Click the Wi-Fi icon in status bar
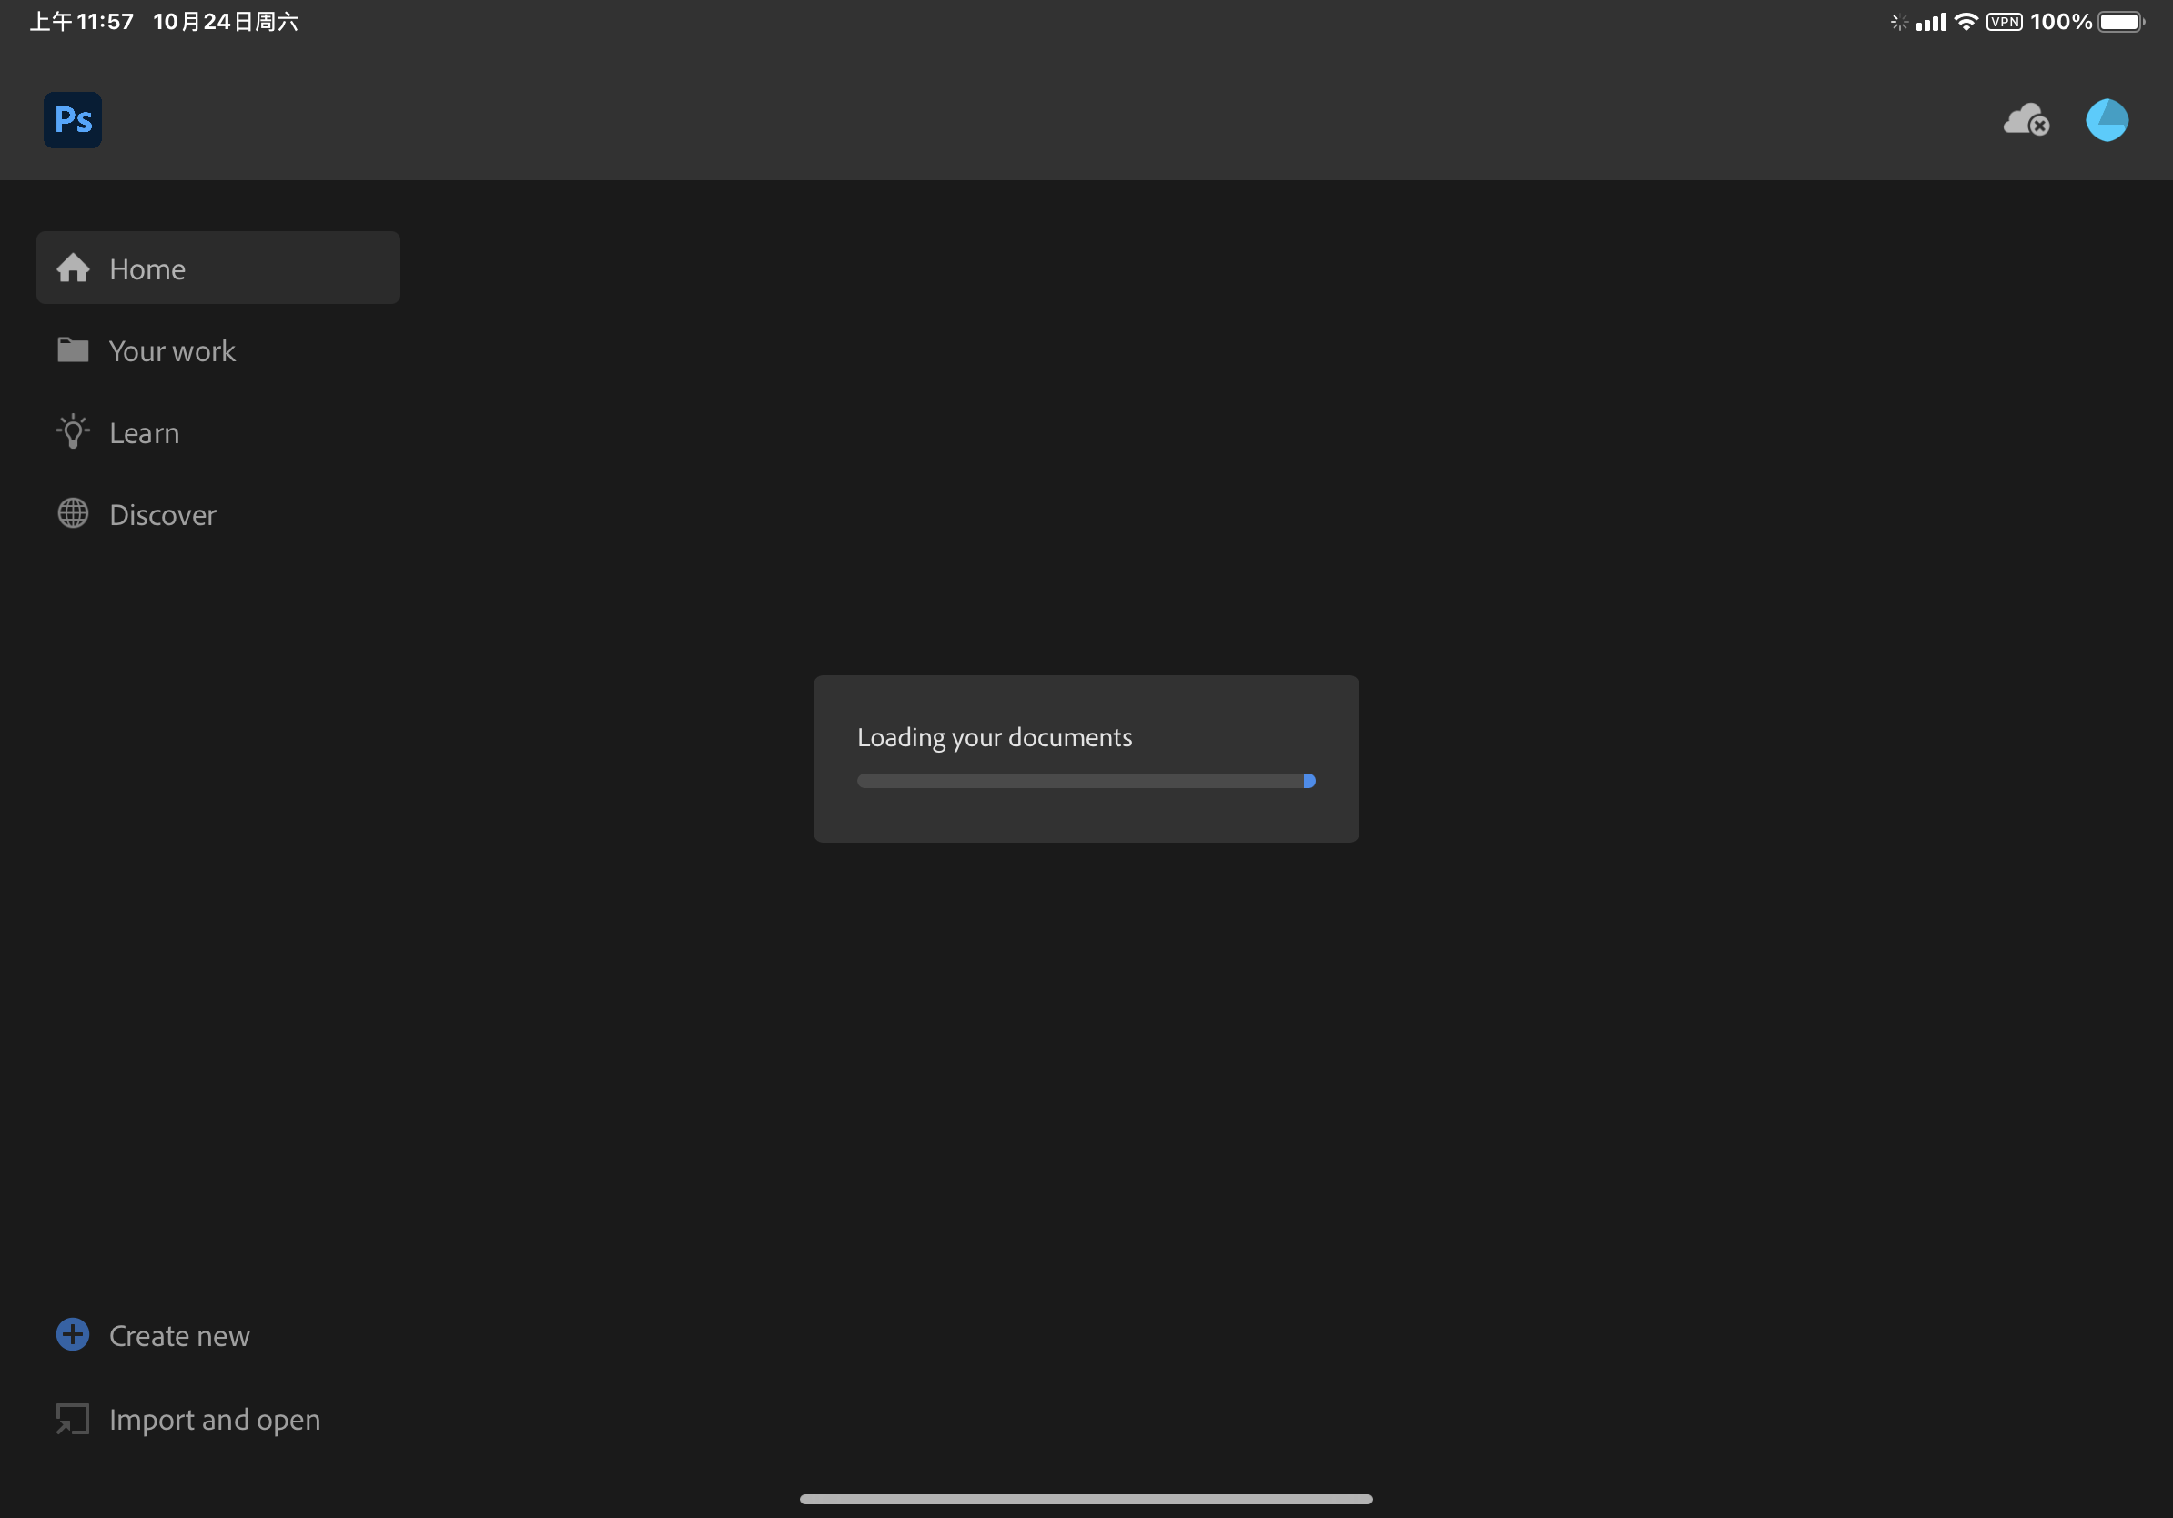2173x1518 pixels. 1966,21
